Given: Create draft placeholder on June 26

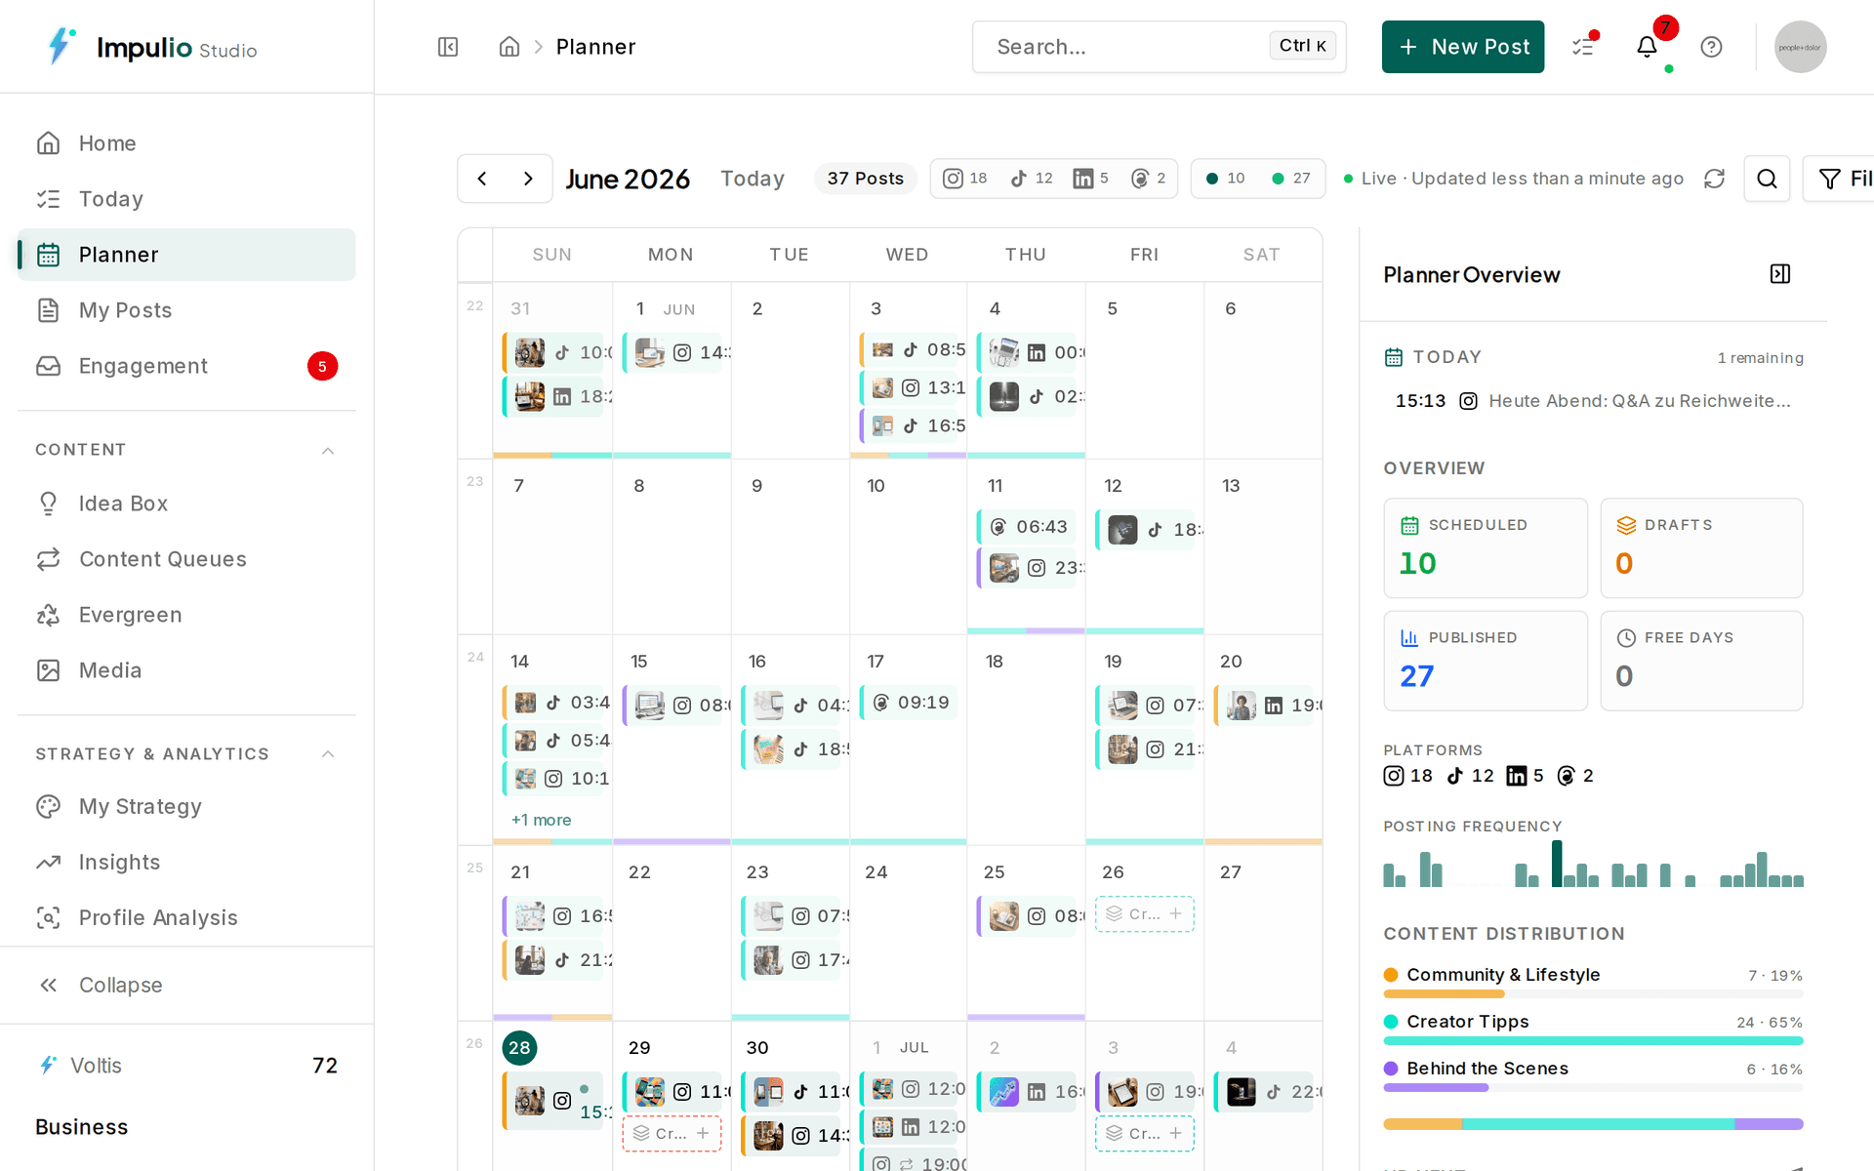Looking at the screenshot, I should pyautogui.click(x=1144, y=914).
